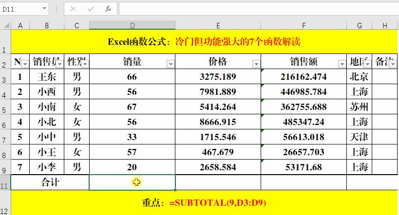
Task: Click sales cell 446985.784
Action: 304,91
